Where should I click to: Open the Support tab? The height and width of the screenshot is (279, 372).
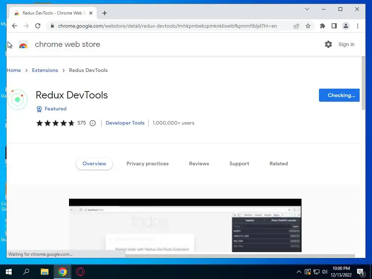(x=239, y=164)
